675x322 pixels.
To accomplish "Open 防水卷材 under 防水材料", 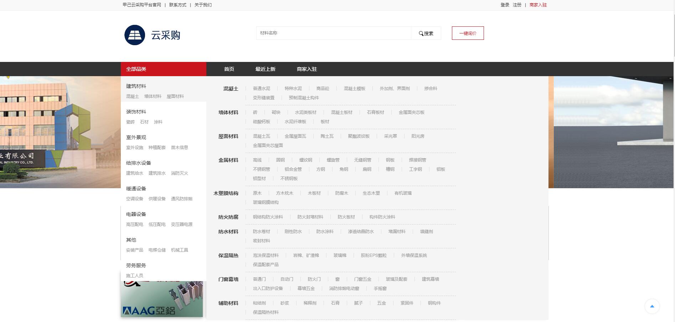I will pyautogui.click(x=261, y=232).
